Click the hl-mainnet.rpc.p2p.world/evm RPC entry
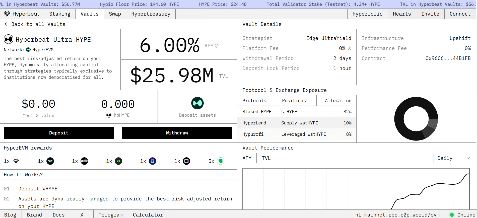The image size is (477, 218). (x=397, y=215)
